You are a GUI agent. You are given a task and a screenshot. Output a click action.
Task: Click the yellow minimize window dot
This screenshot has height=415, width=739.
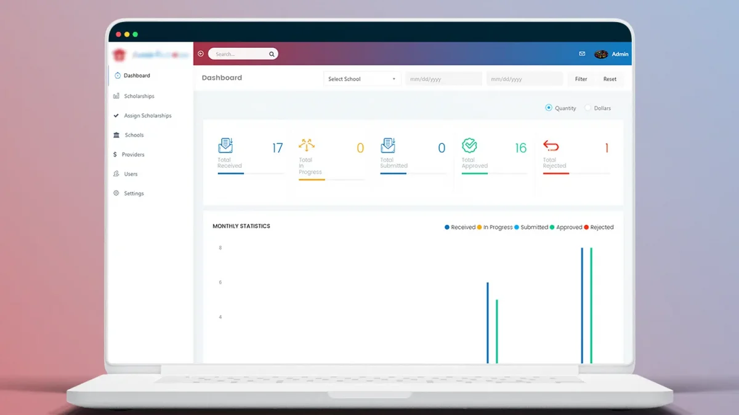[127, 34]
